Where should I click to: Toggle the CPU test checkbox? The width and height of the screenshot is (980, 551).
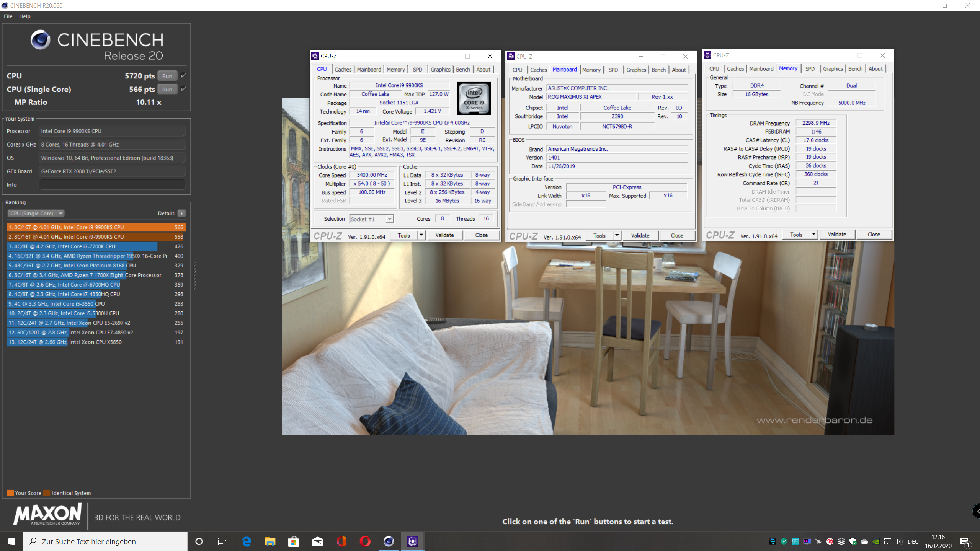click(184, 75)
